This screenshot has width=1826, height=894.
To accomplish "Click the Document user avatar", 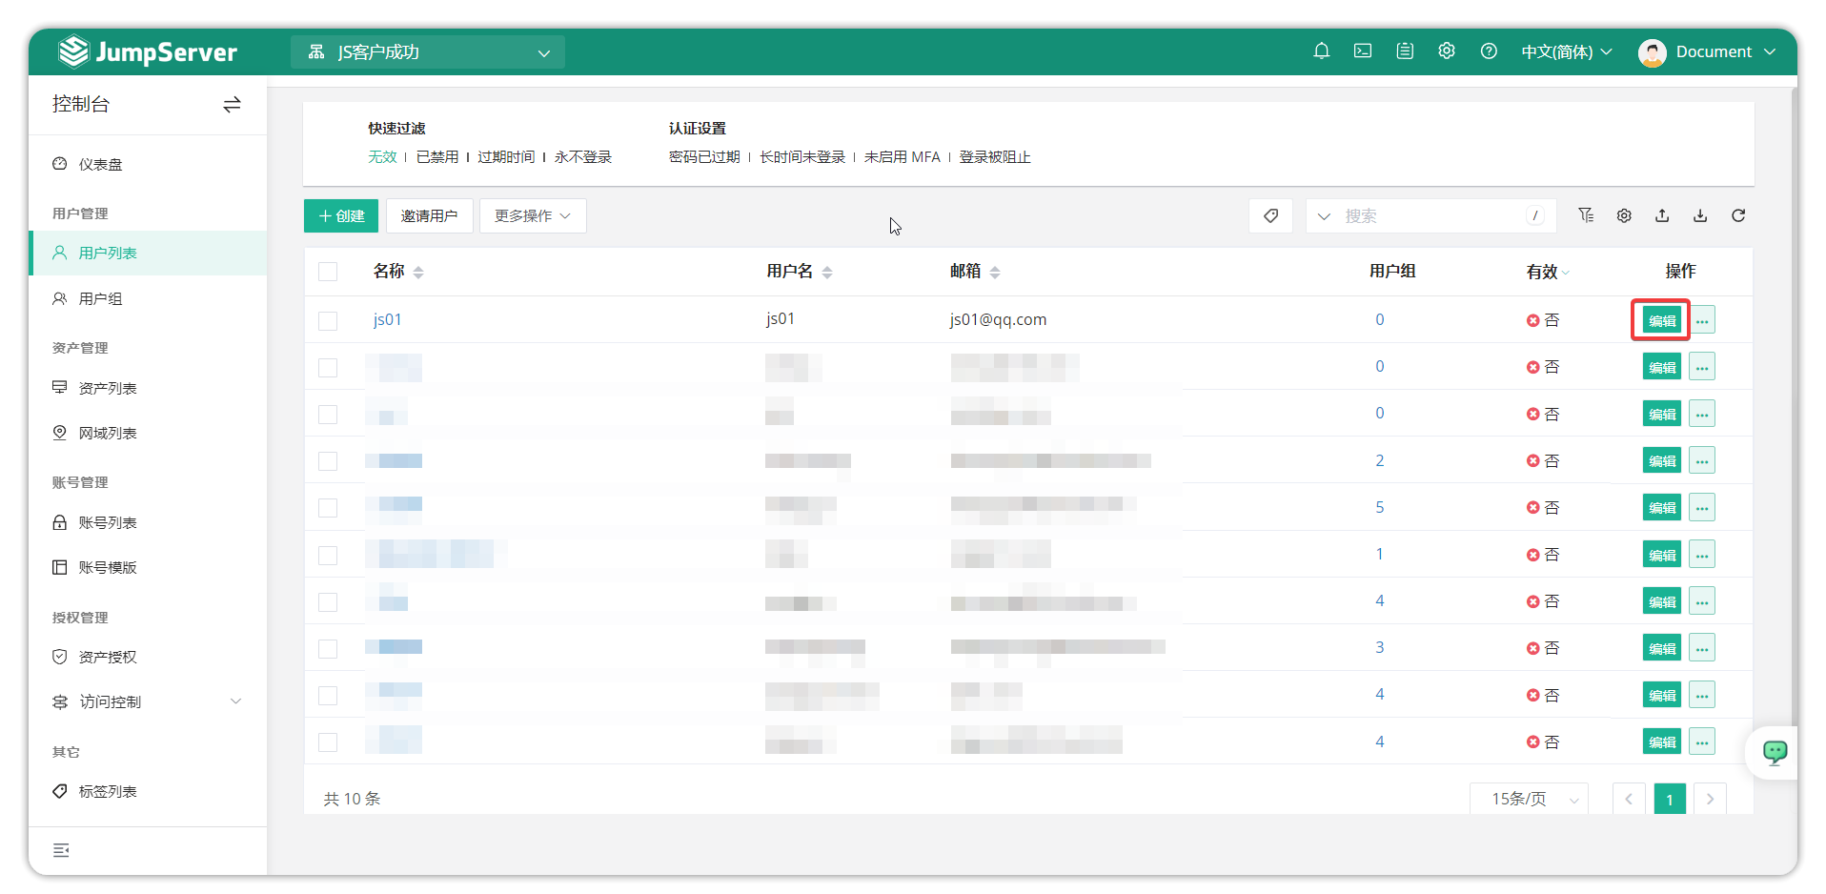I will click(x=1652, y=52).
